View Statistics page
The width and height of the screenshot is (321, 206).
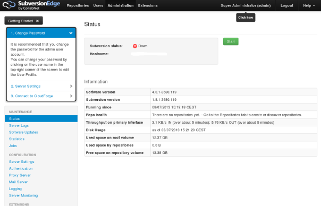pos(16,139)
